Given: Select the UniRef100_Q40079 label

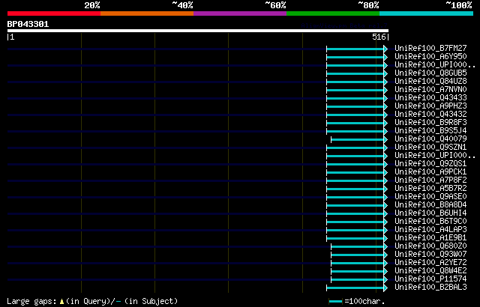Looking at the screenshot, I should 430,139.
